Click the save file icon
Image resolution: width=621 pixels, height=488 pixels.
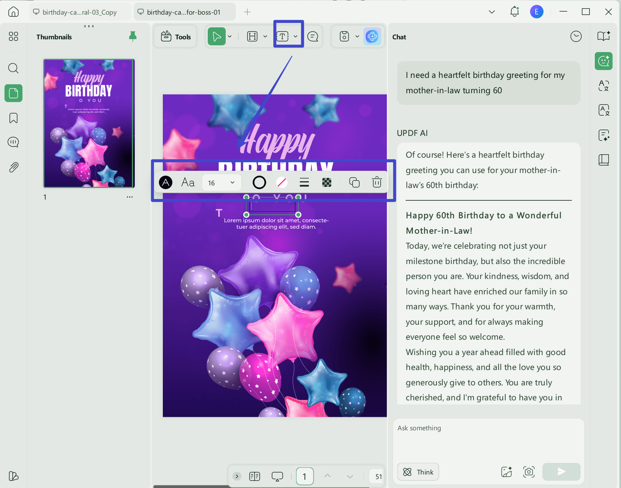click(344, 36)
